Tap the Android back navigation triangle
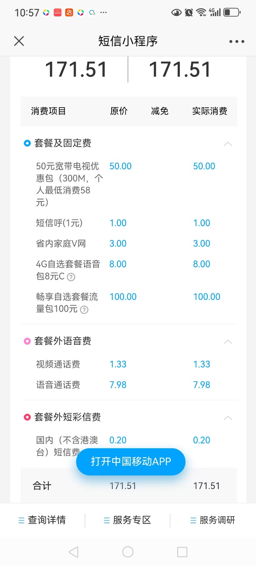Image resolution: width=256 pixels, height=566 pixels. 74,552
